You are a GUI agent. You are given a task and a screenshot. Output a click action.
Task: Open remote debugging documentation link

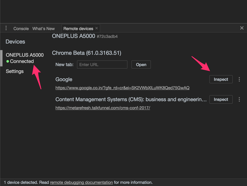[x=81, y=182]
